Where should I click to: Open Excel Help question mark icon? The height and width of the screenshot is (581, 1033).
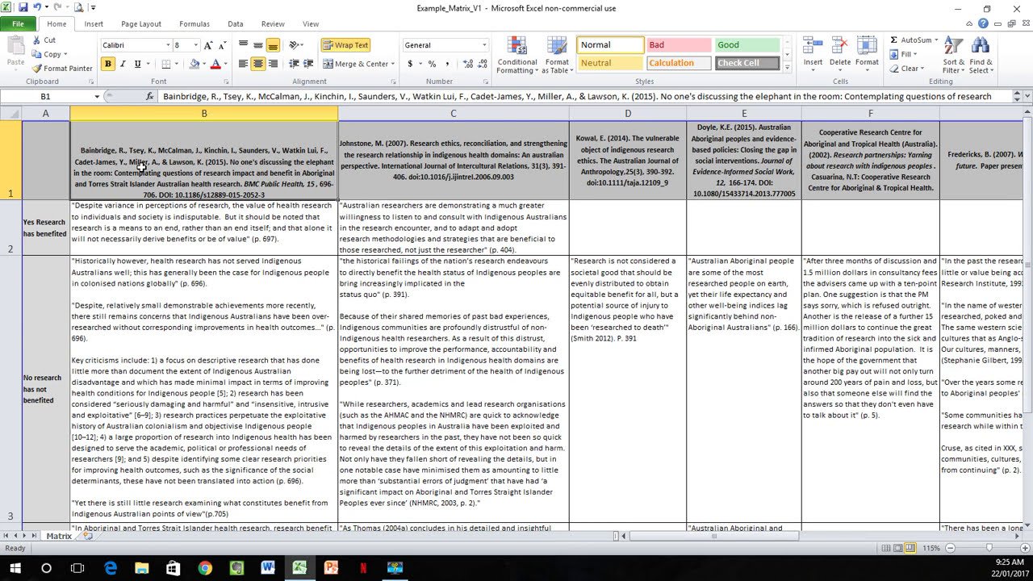[982, 24]
